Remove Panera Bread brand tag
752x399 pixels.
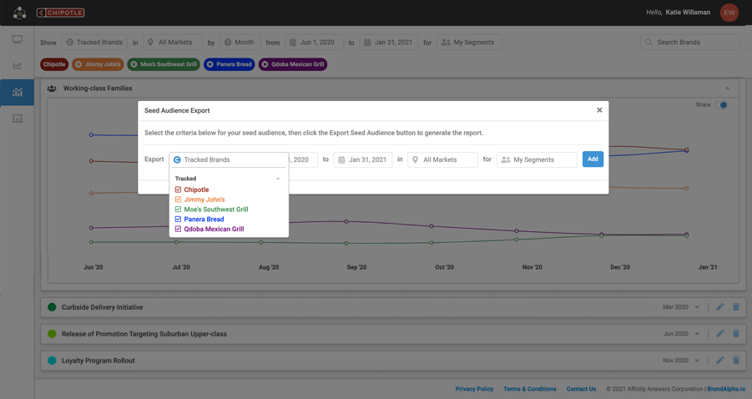pyautogui.click(x=210, y=64)
